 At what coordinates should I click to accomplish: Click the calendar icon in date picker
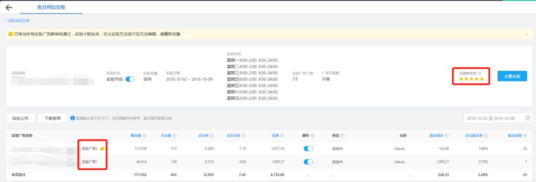528,118
